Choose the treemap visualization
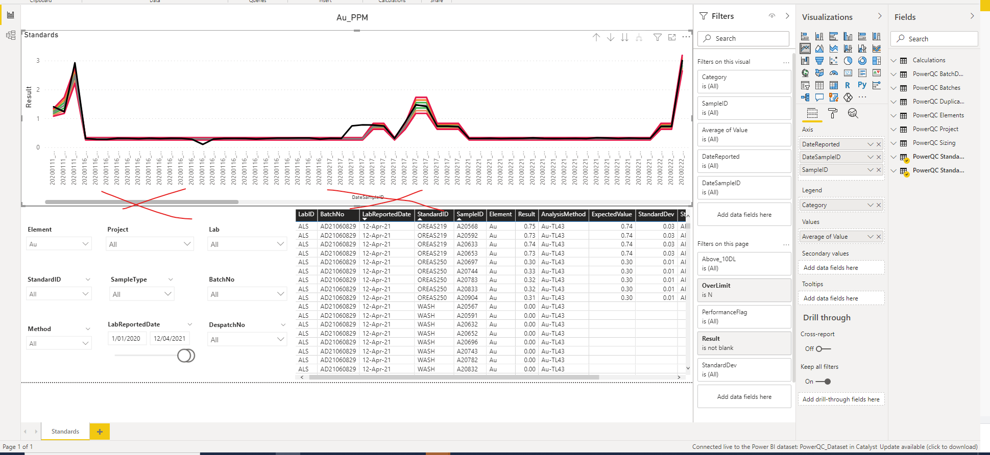This screenshot has width=990, height=455. click(x=877, y=61)
